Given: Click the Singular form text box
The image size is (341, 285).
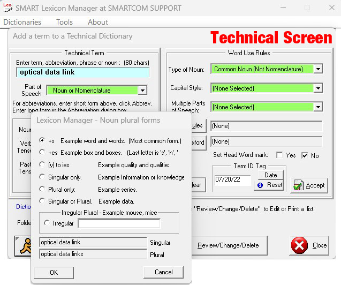Looking at the screenshot, I should point(93,242).
